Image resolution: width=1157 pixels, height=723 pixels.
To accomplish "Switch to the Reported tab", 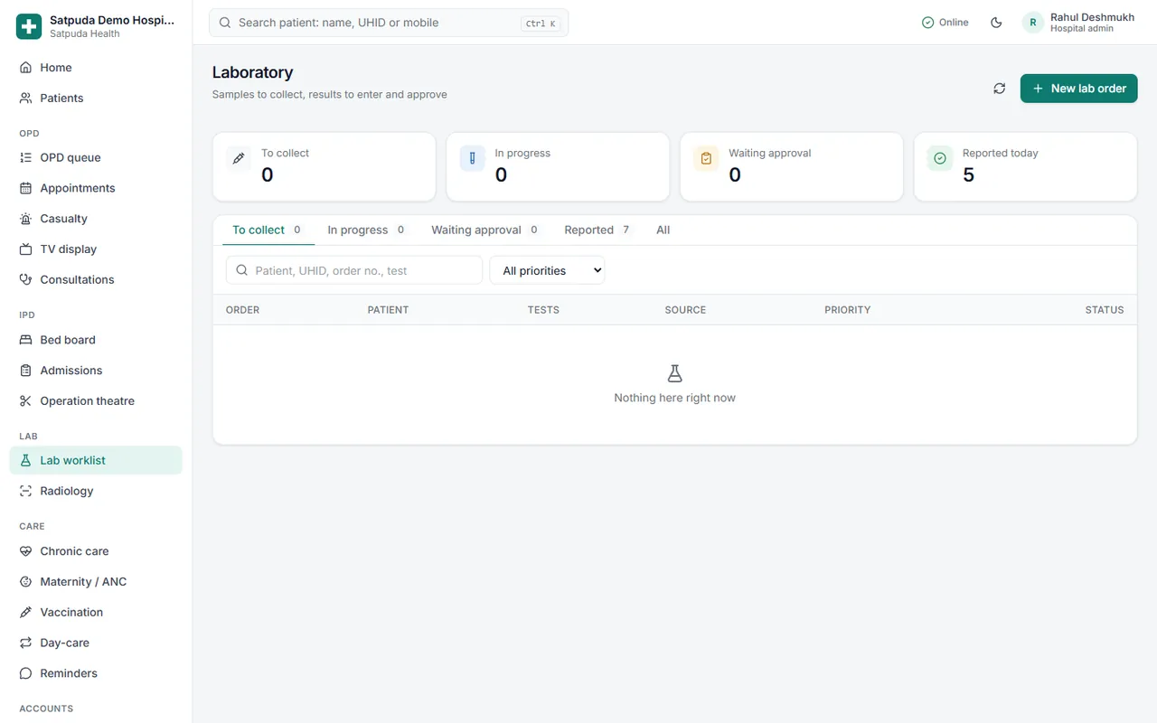I will [x=598, y=230].
